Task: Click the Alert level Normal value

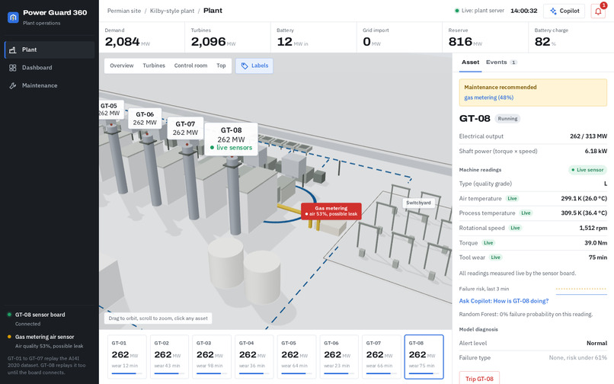Action: (x=596, y=344)
